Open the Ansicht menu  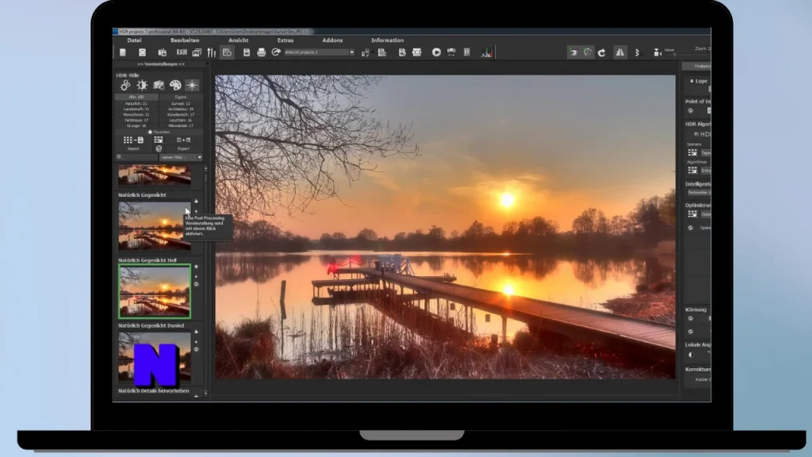coord(238,40)
